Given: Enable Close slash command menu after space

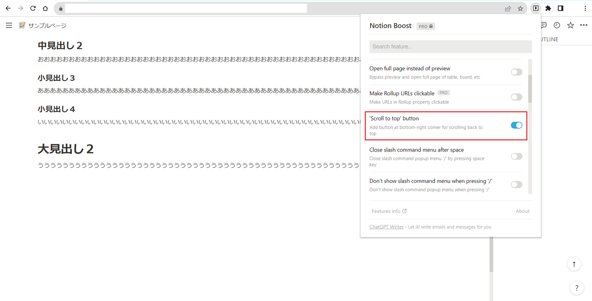Looking at the screenshot, I should point(517,156).
